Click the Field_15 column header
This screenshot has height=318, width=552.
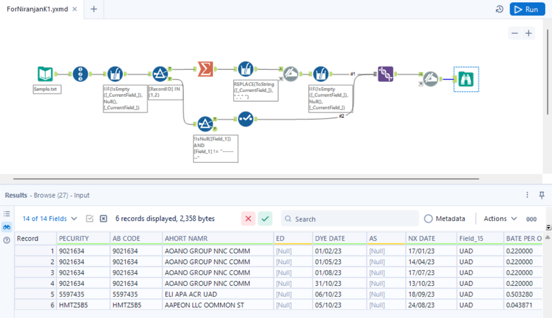click(480, 239)
